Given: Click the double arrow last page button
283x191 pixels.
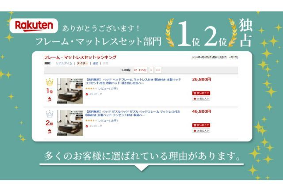Looking at the screenshot, I should pos(158,70).
